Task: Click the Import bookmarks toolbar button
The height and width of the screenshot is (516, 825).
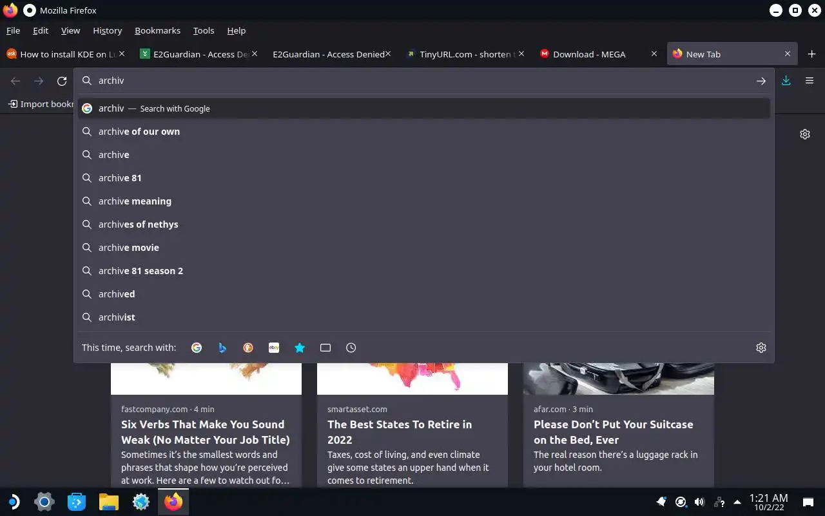Action: [x=41, y=104]
